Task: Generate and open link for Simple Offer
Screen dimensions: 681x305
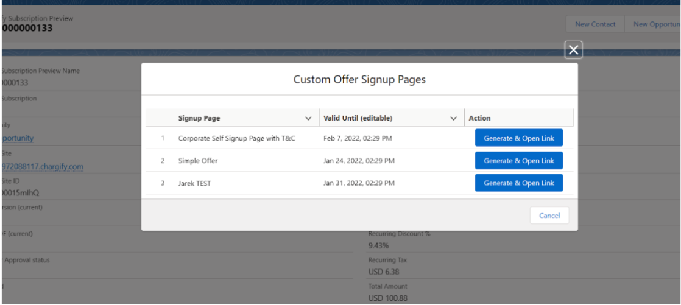Action: [518, 161]
